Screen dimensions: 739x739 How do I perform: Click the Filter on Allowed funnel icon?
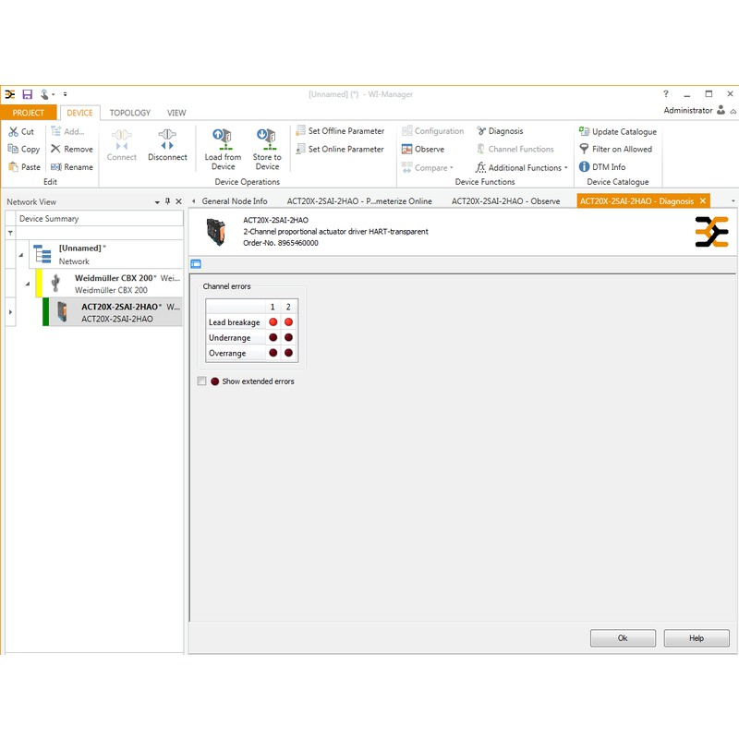point(584,149)
